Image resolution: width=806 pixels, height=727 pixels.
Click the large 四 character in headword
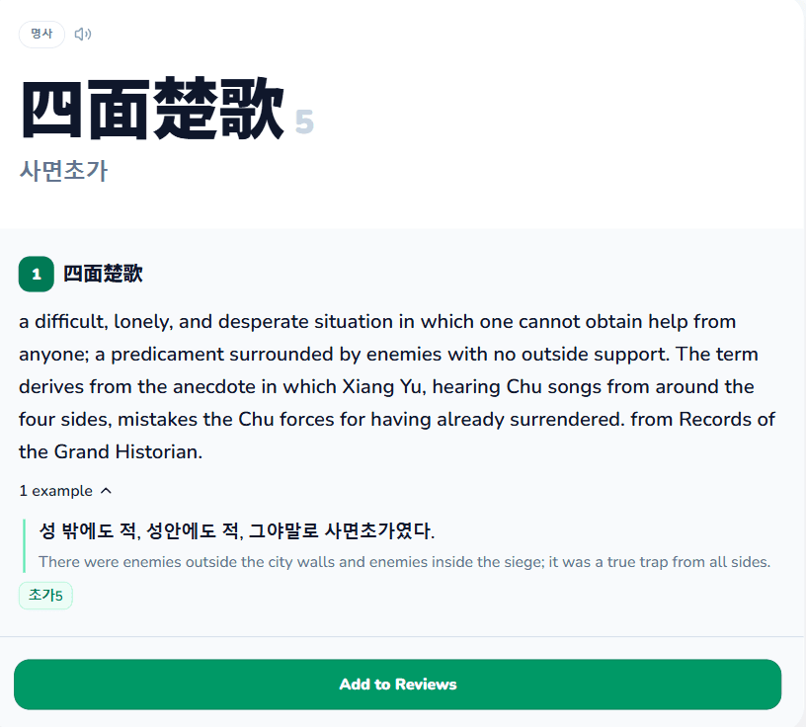(x=51, y=109)
